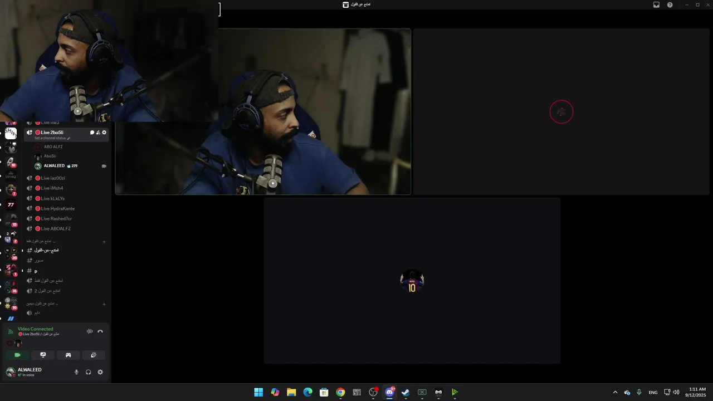Collapse the امتنع عن القول فقط category

point(40,241)
